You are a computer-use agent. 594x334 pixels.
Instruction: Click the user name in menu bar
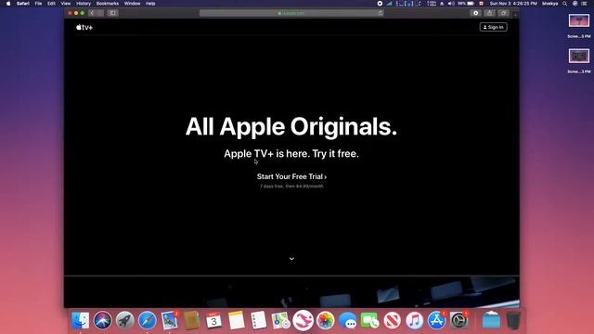point(549,4)
